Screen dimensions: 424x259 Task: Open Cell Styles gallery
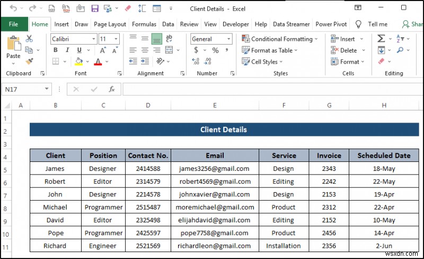(262, 62)
